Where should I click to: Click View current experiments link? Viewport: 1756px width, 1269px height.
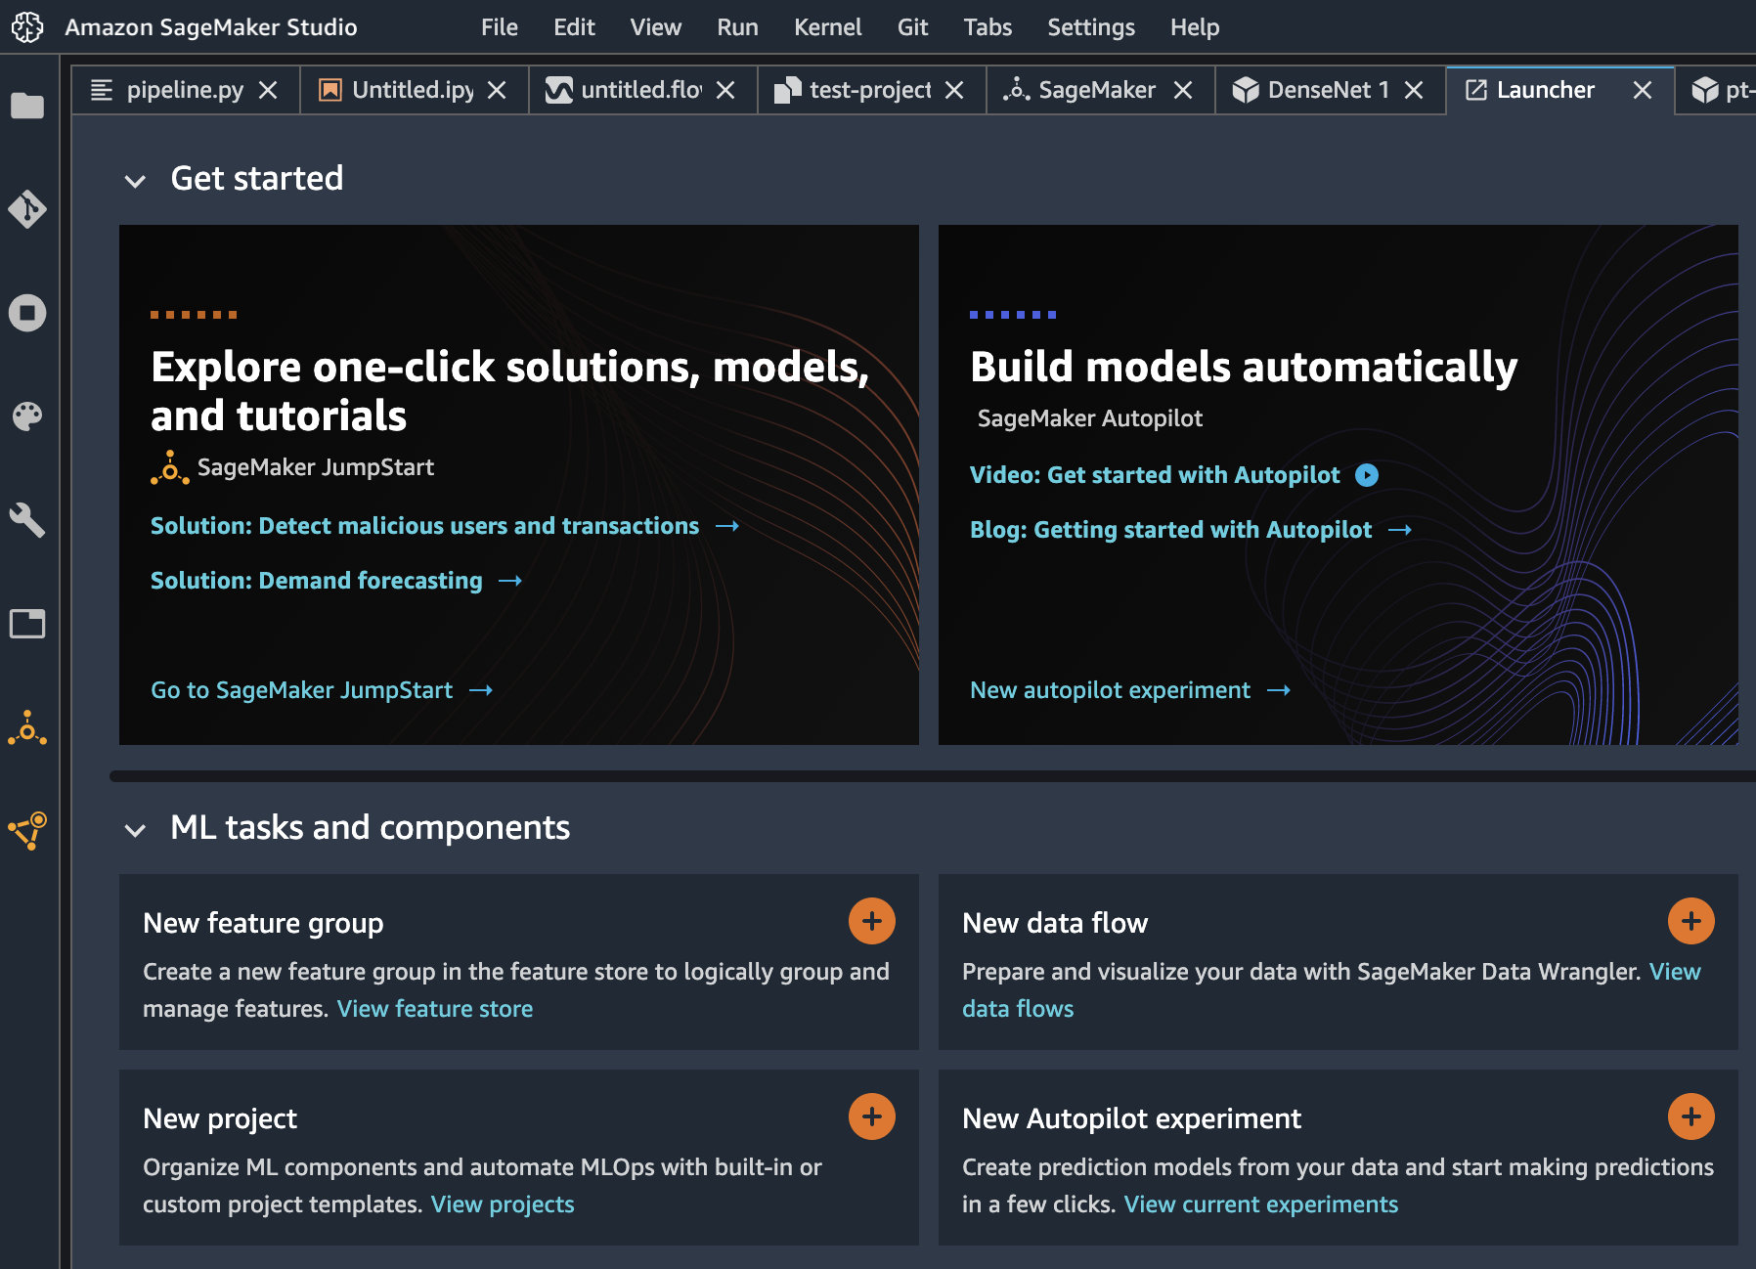[1261, 1204]
